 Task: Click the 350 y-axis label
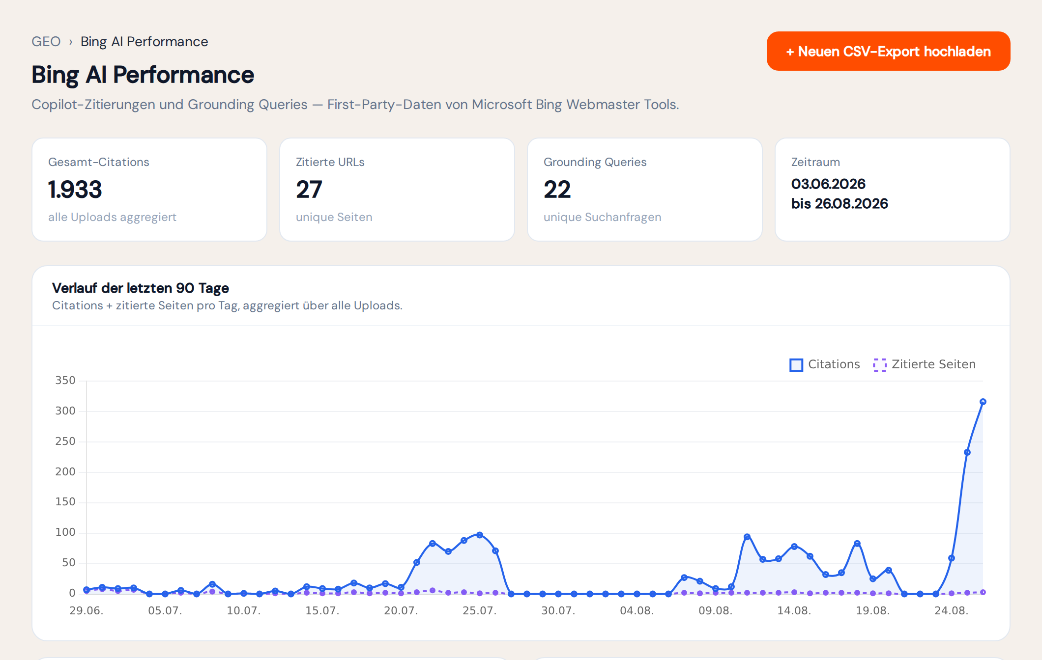click(65, 380)
